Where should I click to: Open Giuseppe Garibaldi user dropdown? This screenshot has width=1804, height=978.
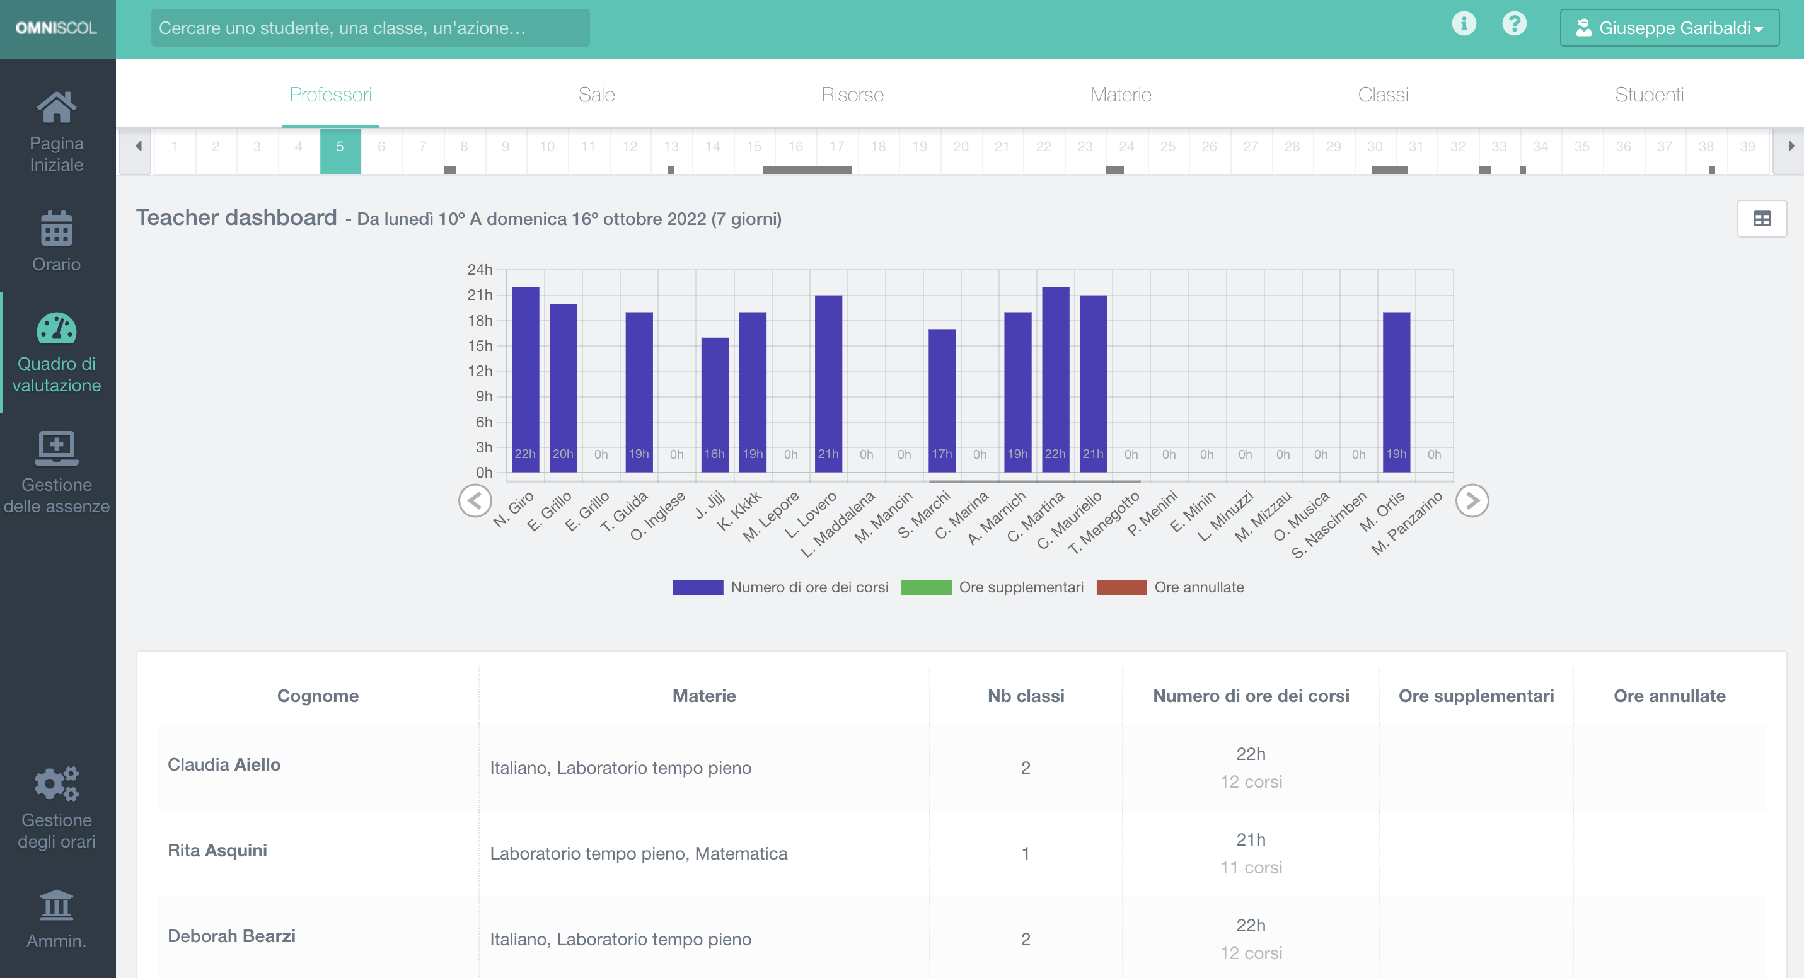pyautogui.click(x=1669, y=28)
